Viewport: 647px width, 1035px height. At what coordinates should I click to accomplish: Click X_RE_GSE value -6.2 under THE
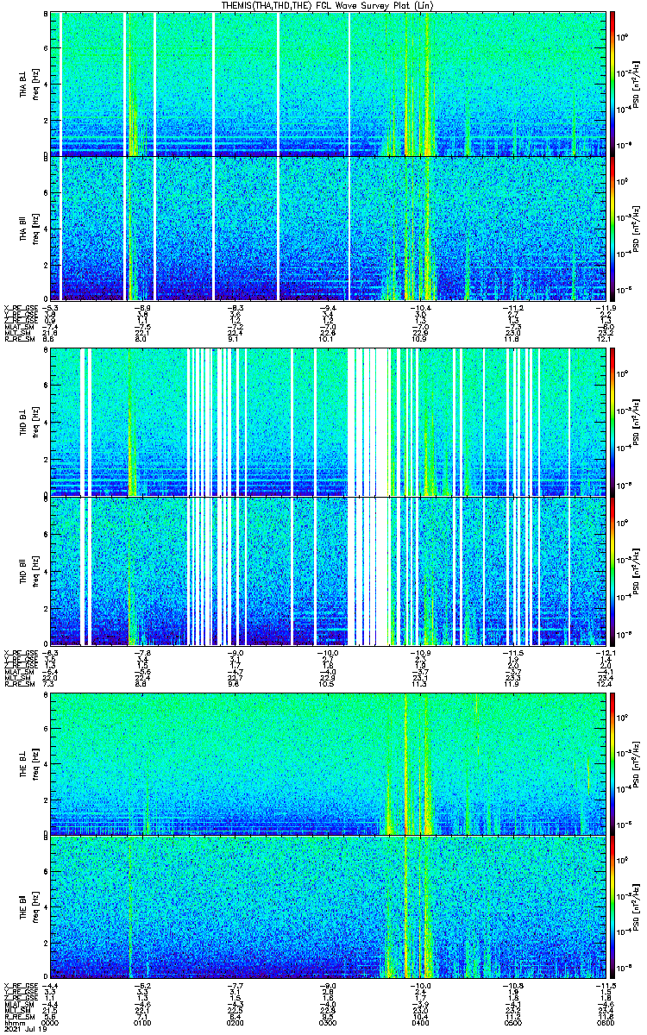coord(143,985)
